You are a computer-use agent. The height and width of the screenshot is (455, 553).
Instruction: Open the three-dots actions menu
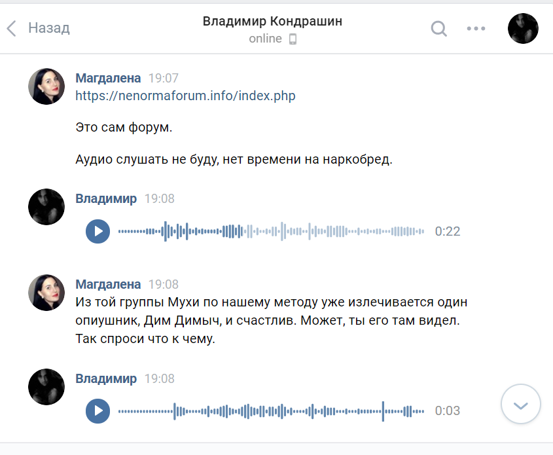pyautogui.click(x=476, y=29)
